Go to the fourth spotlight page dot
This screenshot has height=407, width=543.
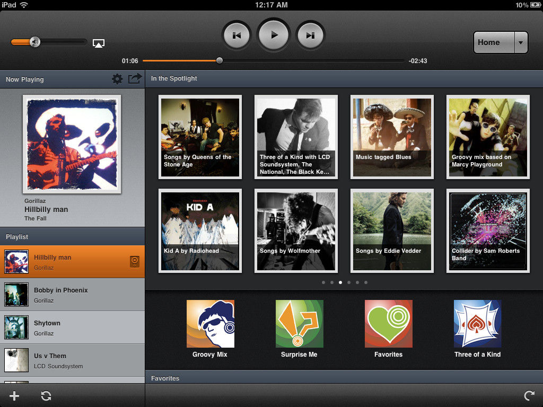(x=349, y=282)
